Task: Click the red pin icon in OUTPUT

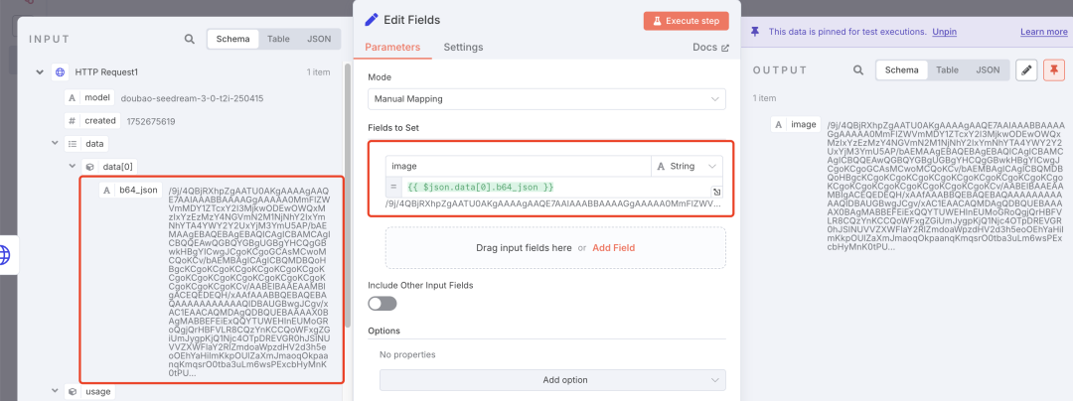Action: coord(1053,70)
